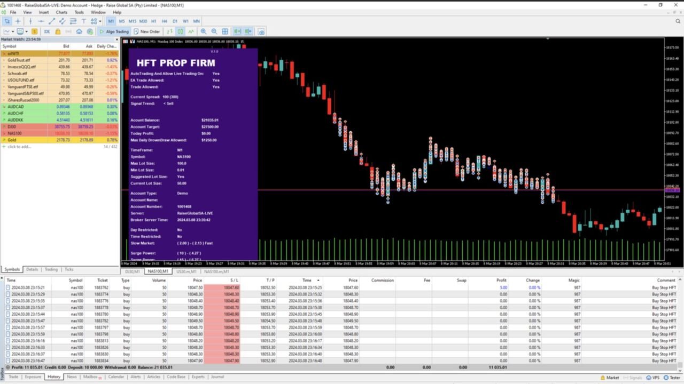Image resolution: width=684 pixels, height=384 pixels.
Task: Switch to US30.m,M1 chart tab
Action: tap(186, 271)
